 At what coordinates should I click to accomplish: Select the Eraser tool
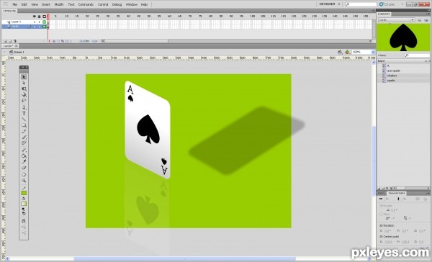[24, 168]
